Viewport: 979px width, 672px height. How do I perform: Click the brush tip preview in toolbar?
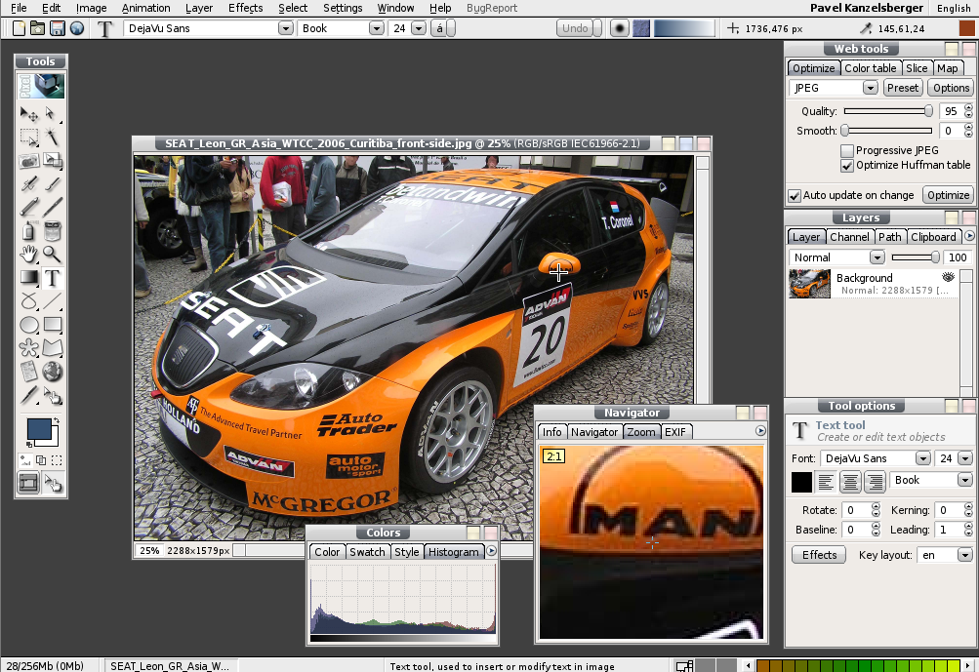point(620,28)
